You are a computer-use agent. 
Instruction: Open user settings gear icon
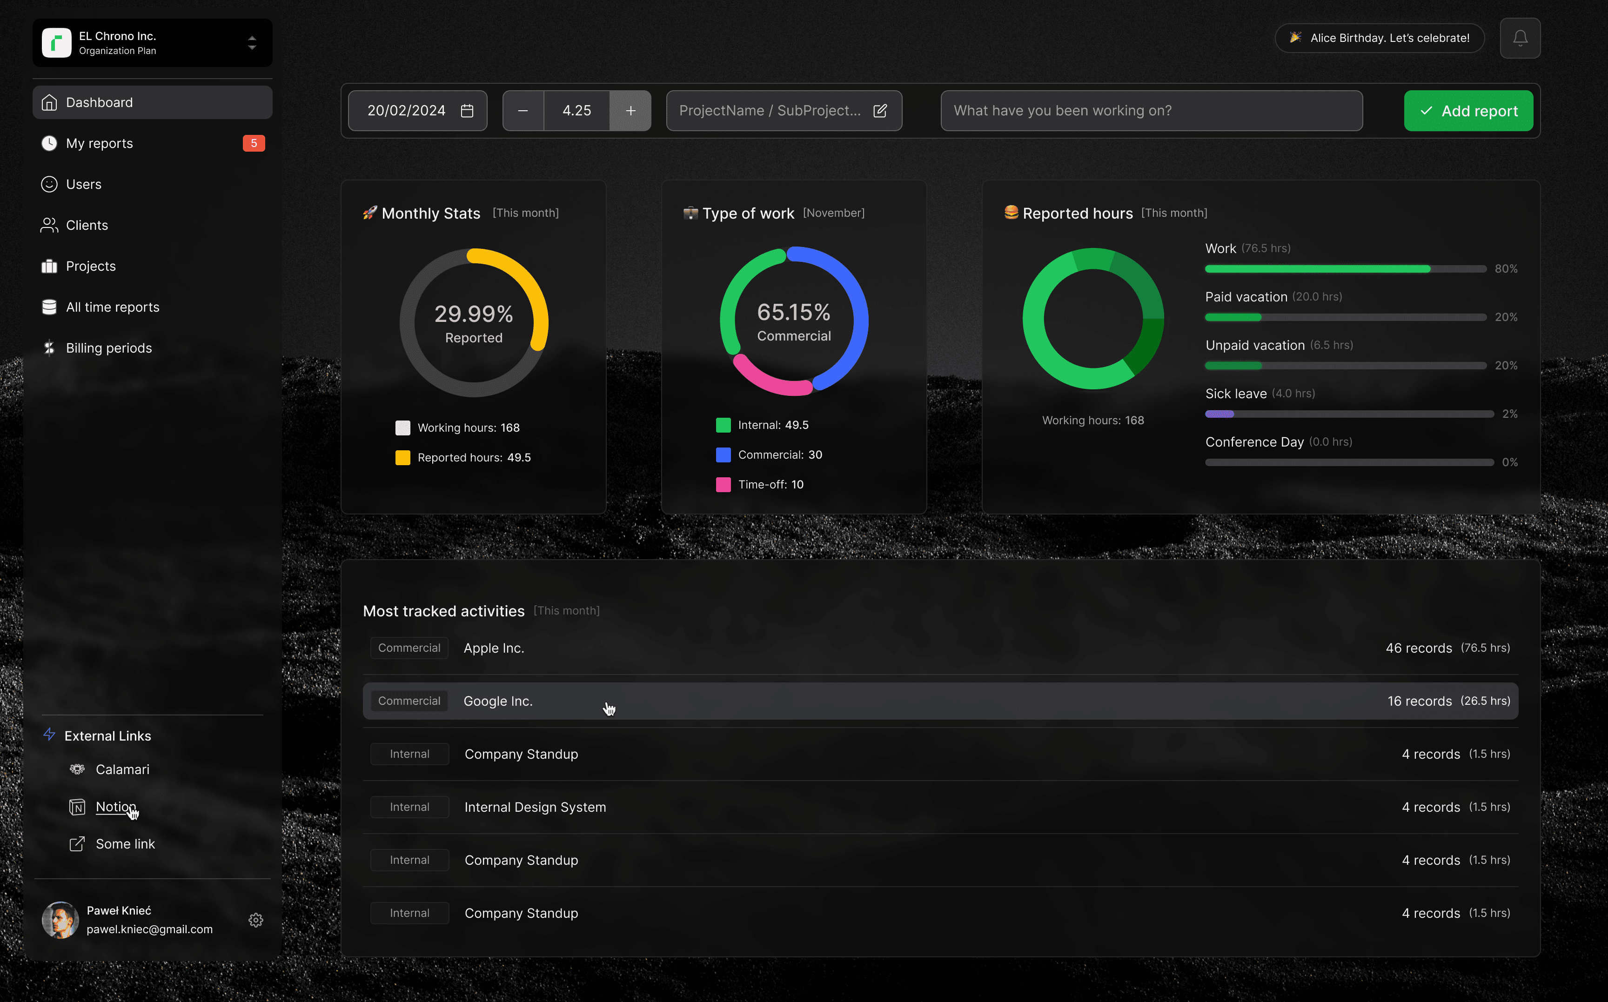click(255, 920)
